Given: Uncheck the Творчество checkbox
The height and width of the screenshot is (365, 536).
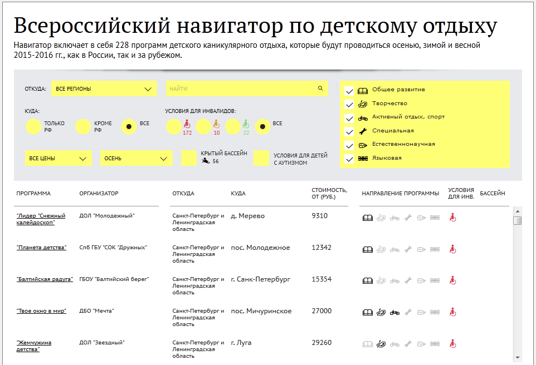Looking at the screenshot, I should (x=349, y=105).
